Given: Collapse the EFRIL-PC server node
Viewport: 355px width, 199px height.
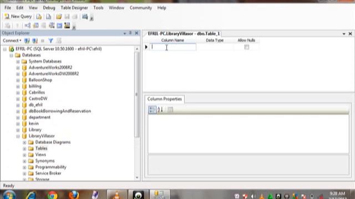Looking at the screenshot, I should (5, 49).
